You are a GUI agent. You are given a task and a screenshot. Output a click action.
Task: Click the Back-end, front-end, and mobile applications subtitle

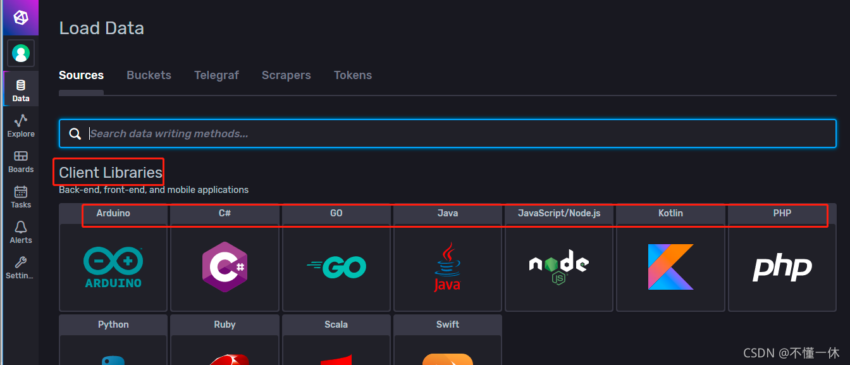tap(154, 190)
